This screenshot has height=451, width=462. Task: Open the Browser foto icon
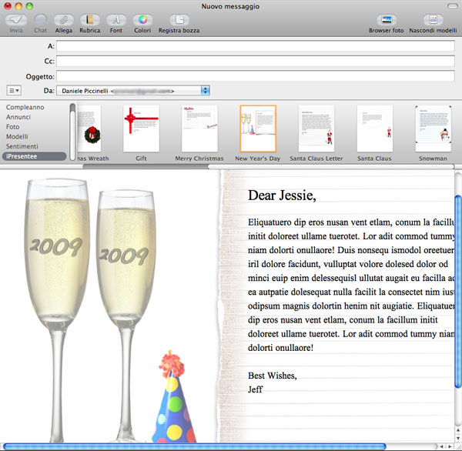point(387,20)
